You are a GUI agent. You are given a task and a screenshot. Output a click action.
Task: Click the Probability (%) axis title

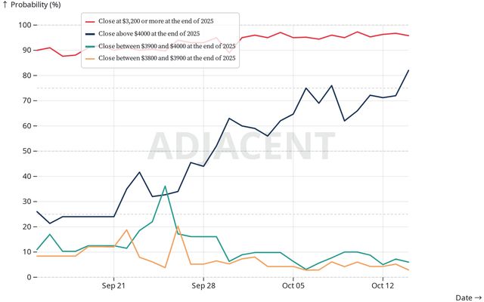tap(32, 5)
